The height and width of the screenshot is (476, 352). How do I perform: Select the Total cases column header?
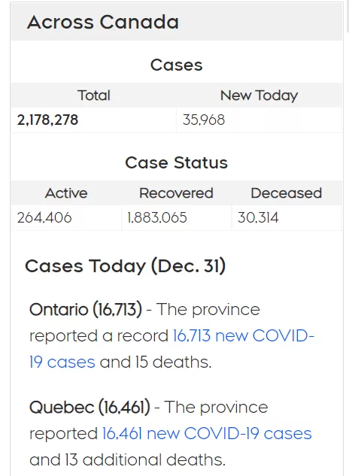click(94, 96)
